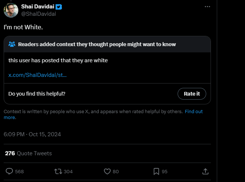The image size is (245, 182).
Task: View the 276 Quote Tweets
Action: (x=29, y=153)
